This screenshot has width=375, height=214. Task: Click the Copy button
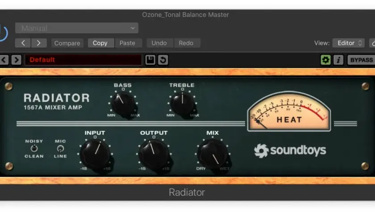[100, 43]
